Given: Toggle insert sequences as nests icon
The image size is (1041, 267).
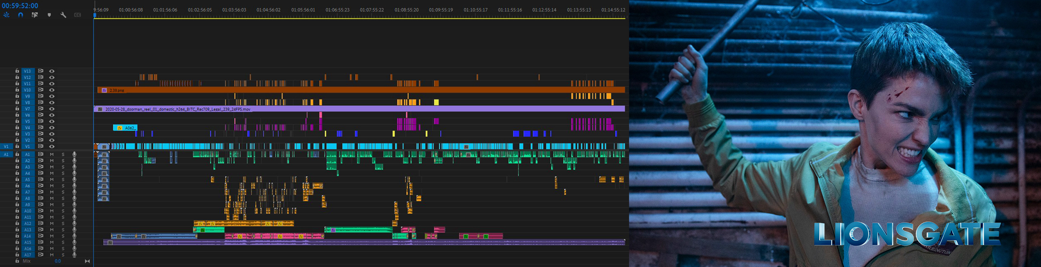Looking at the screenshot, I should point(6,15).
